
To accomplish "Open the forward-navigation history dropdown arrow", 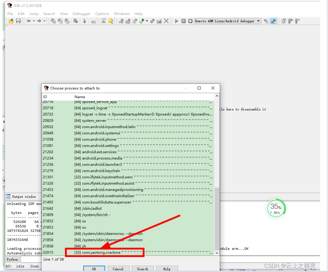I will coord(44,21).
